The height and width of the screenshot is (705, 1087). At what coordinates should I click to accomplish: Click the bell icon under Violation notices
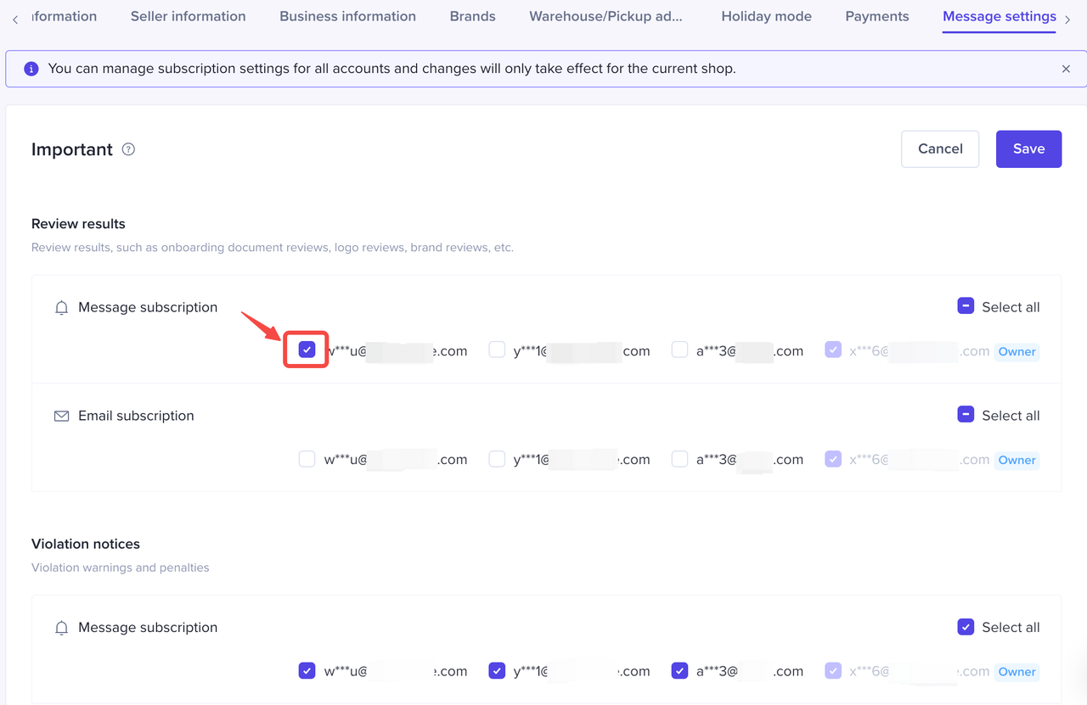point(61,628)
